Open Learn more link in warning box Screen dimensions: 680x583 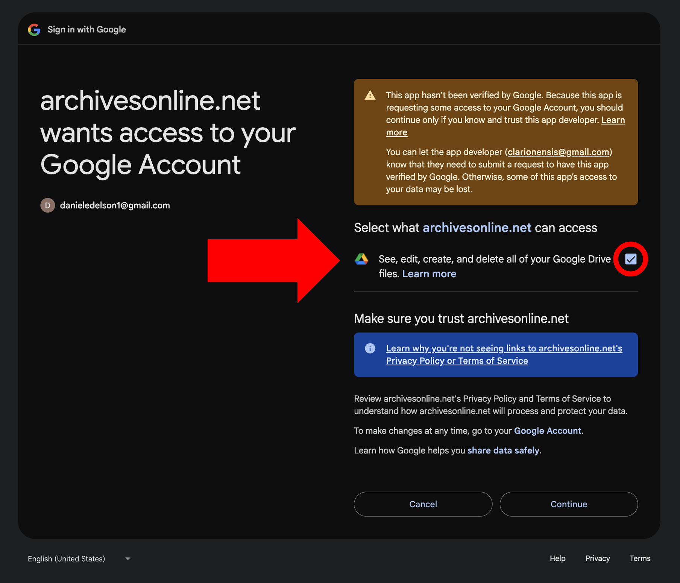coord(613,120)
